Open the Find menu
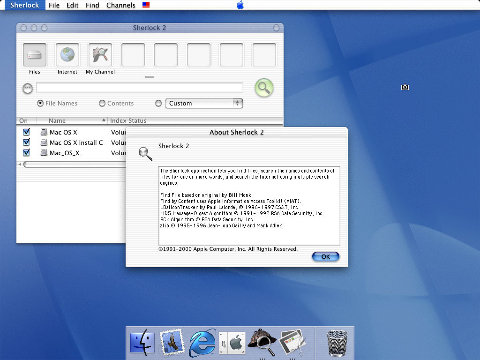Image resolution: width=480 pixels, height=360 pixels. [x=92, y=5]
